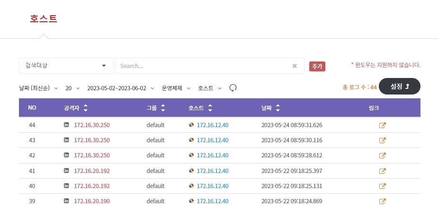
Task: Sort by group column arrows
Action: [163, 108]
